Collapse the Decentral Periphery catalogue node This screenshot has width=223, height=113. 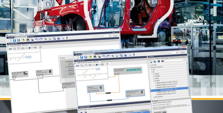coord(150,67)
